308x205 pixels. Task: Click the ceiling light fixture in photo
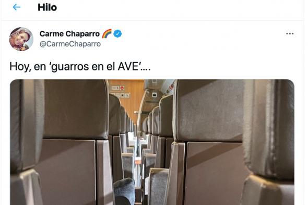pyautogui.click(x=154, y=95)
